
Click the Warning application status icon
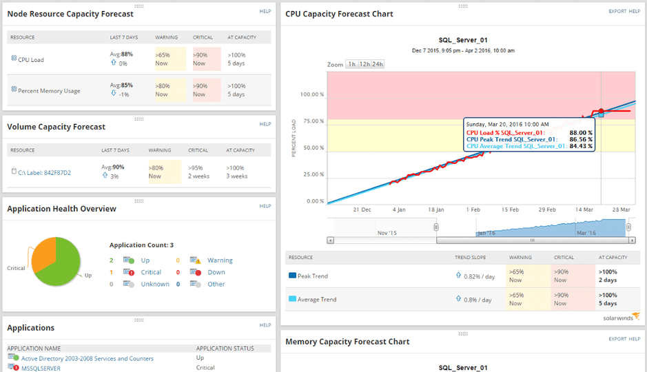click(196, 260)
